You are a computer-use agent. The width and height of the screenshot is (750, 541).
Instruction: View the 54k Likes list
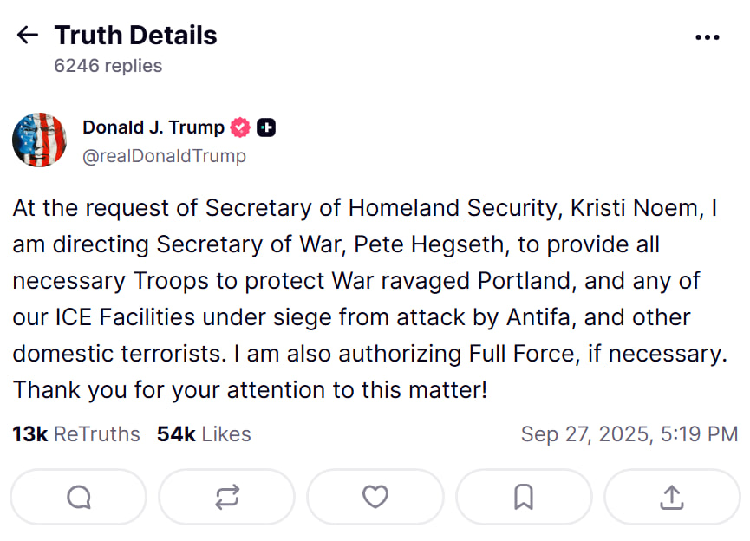[x=204, y=434]
